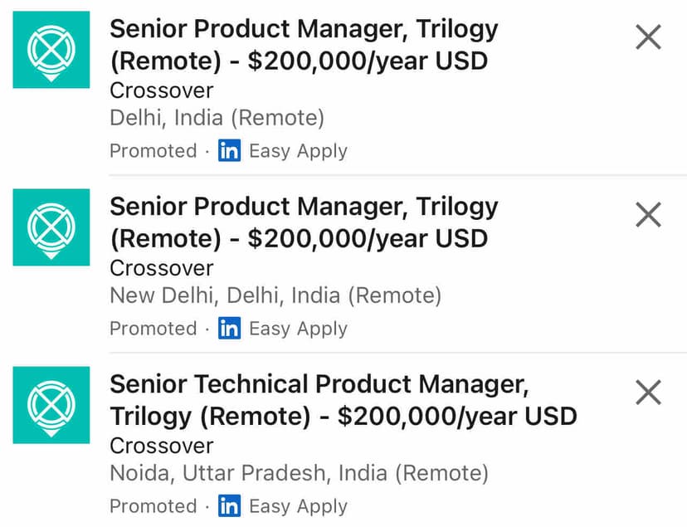This screenshot has height=527, width=687.
Task: Click the "Delhi, India (Remote)" location of the first job
Action: (x=217, y=118)
